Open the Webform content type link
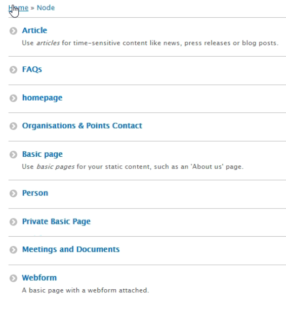 click(x=39, y=278)
